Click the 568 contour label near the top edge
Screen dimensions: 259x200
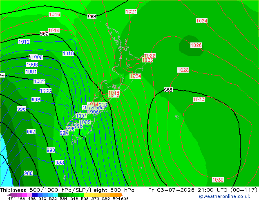point(92,16)
